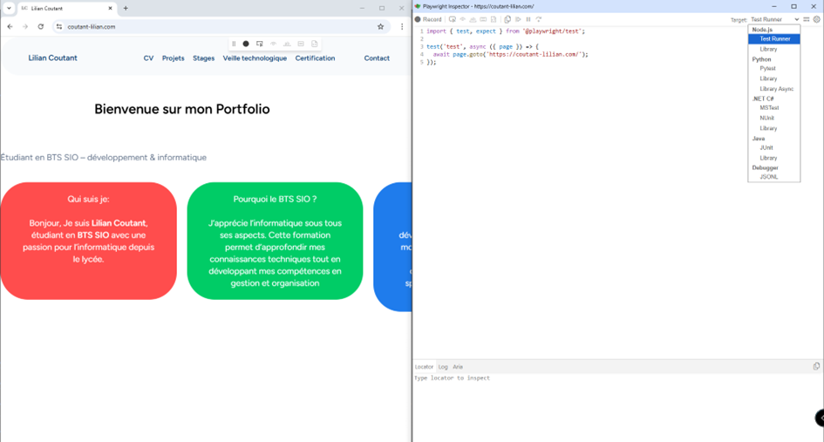Click the locator input field
Image resolution: width=824 pixels, height=442 pixels.
pyautogui.click(x=610, y=378)
